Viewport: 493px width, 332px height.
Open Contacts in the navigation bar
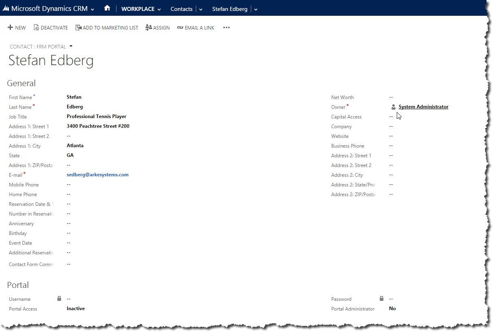pyautogui.click(x=182, y=9)
